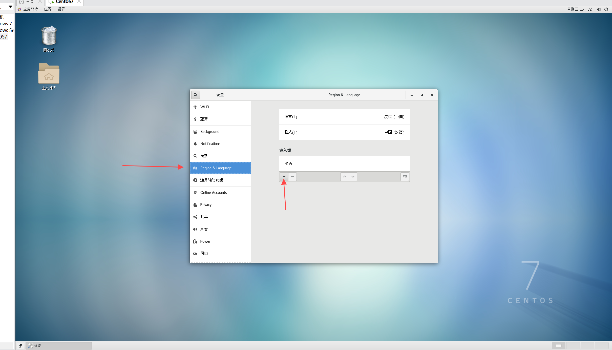Open the 位置 places menu
This screenshot has width=612, height=350.
48,9
